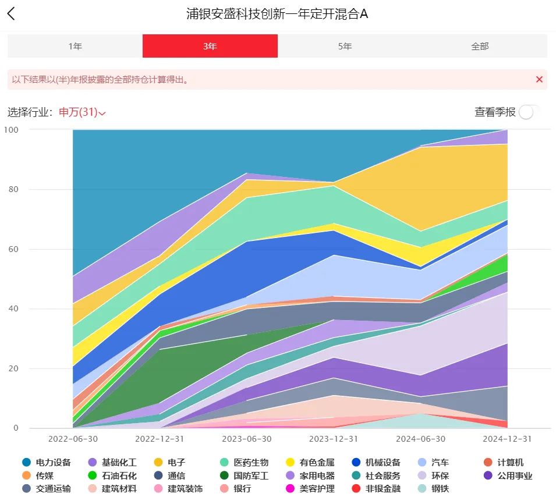The width and height of the screenshot is (556, 497).
Task: Click the 社会服务 legend entry
Action: 376,475
